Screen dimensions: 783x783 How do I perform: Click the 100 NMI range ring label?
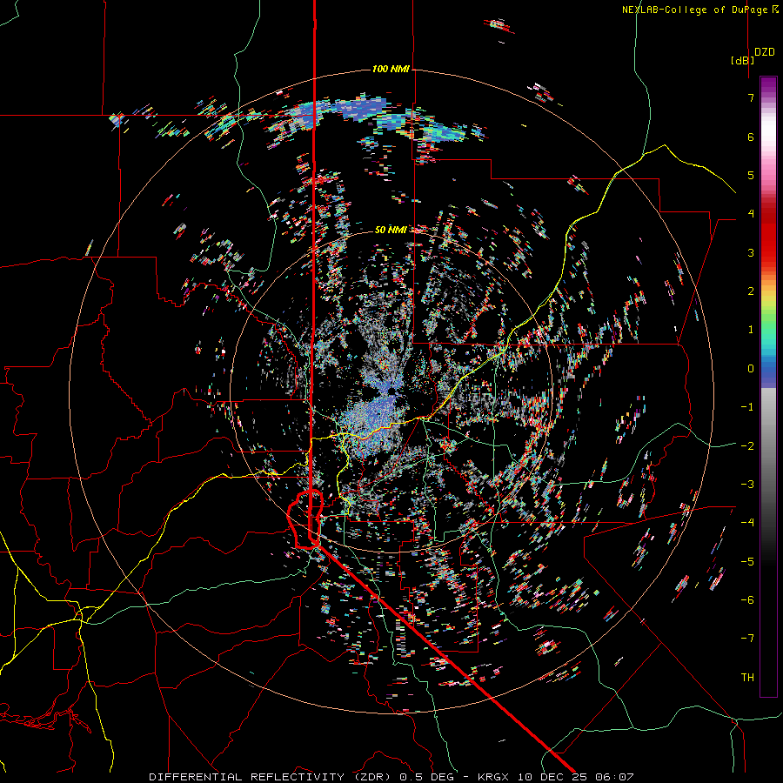pyautogui.click(x=391, y=69)
